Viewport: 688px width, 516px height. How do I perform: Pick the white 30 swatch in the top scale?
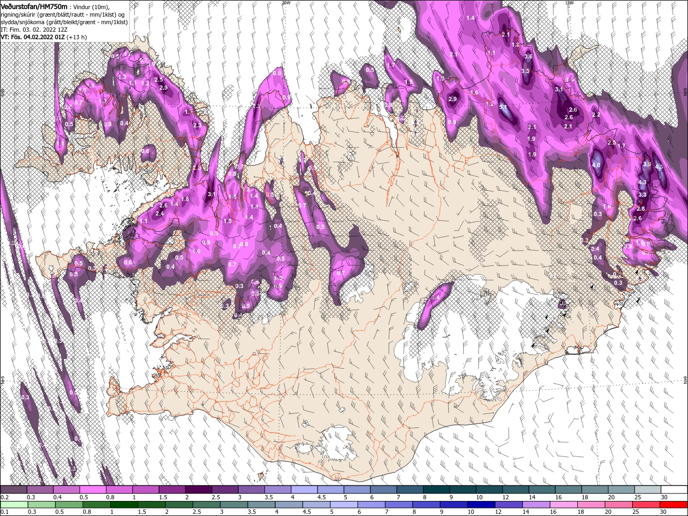click(674, 490)
